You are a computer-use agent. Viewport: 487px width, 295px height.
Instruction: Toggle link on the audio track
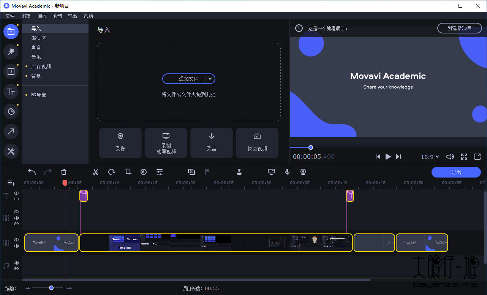pyautogui.click(x=16, y=268)
